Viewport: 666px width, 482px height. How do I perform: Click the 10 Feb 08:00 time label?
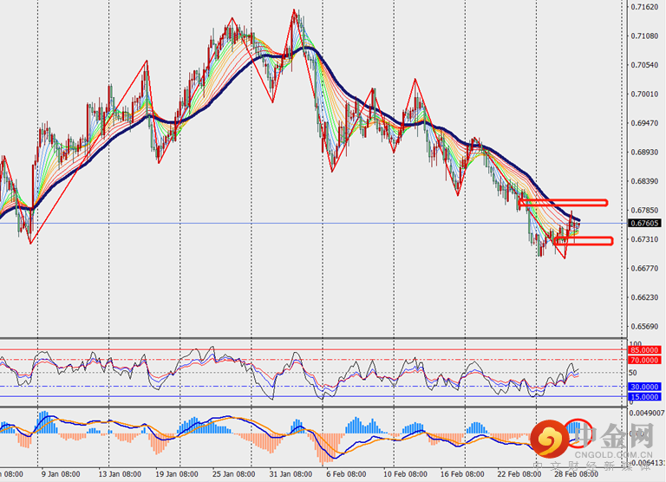point(405,474)
